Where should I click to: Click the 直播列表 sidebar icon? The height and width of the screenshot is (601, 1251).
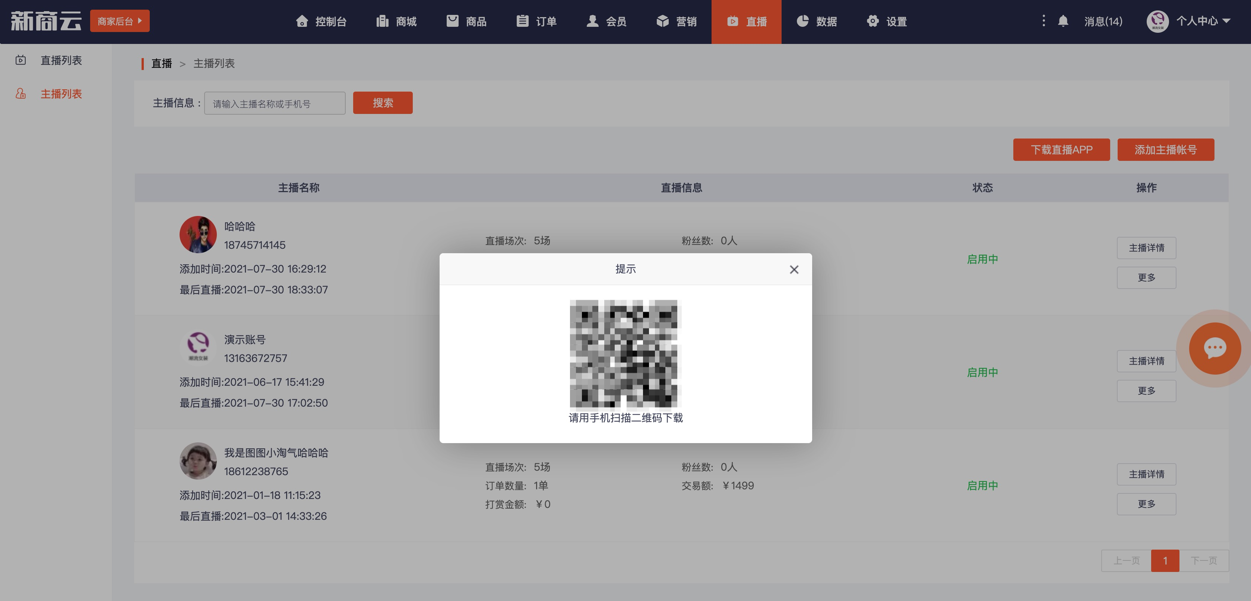[x=20, y=60]
